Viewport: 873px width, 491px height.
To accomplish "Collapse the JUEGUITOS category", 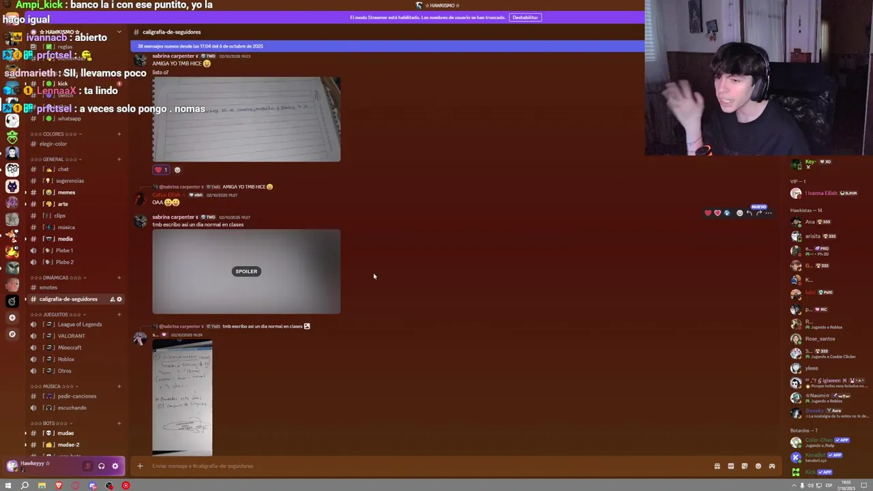I will [58, 315].
